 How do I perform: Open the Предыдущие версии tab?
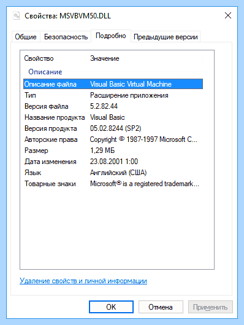tap(166, 37)
